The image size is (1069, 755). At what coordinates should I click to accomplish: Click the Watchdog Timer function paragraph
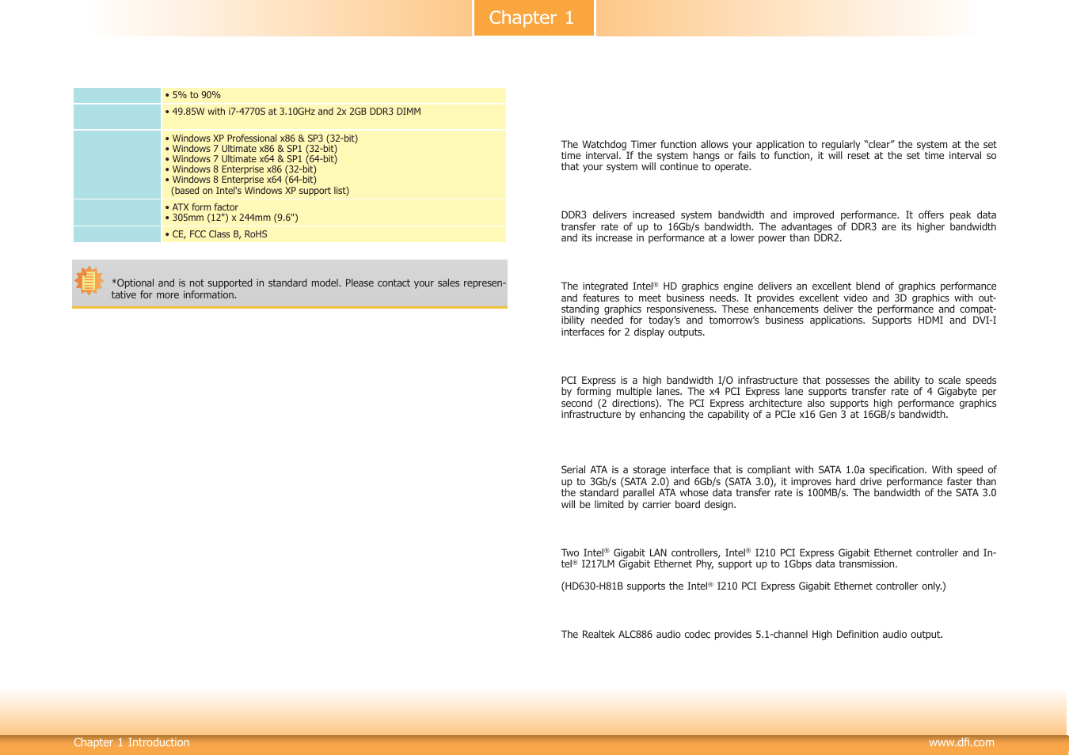[x=778, y=156]
